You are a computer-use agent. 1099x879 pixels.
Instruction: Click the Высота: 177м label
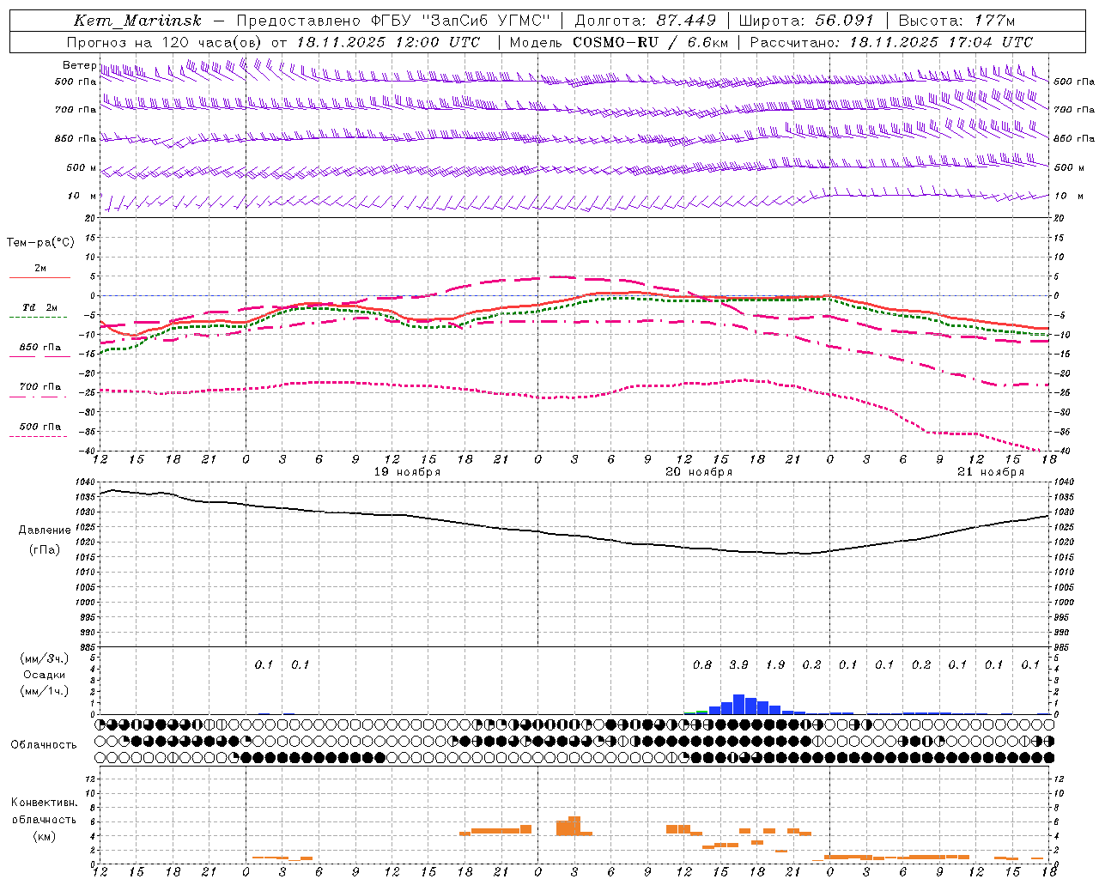coord(956,21)
